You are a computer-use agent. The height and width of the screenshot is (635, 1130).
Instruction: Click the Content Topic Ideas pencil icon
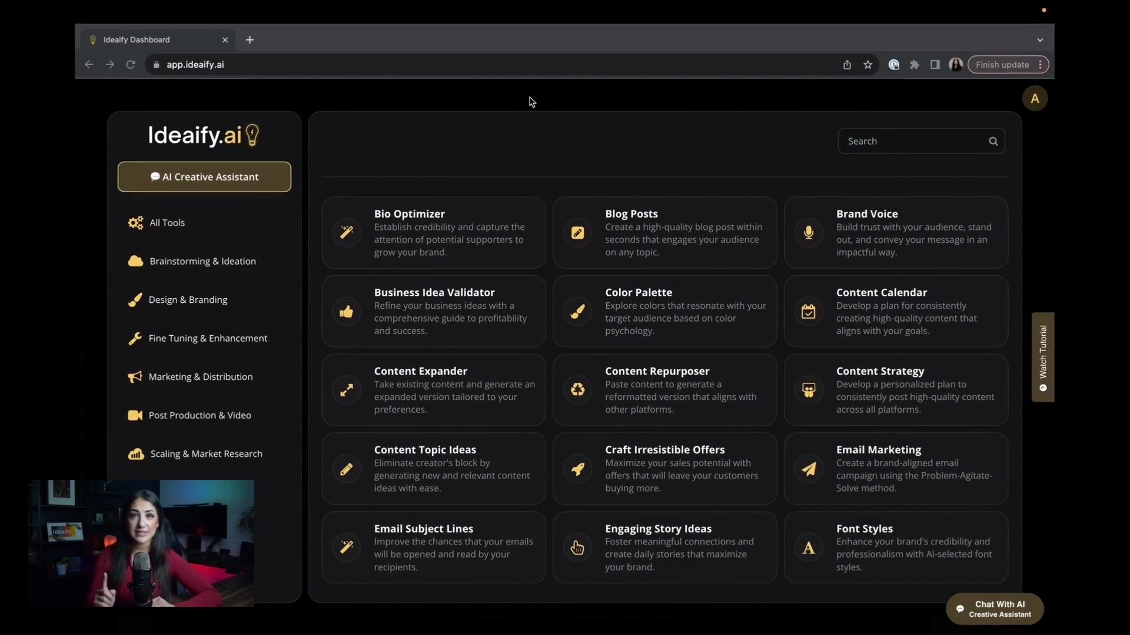coord(347,469)
